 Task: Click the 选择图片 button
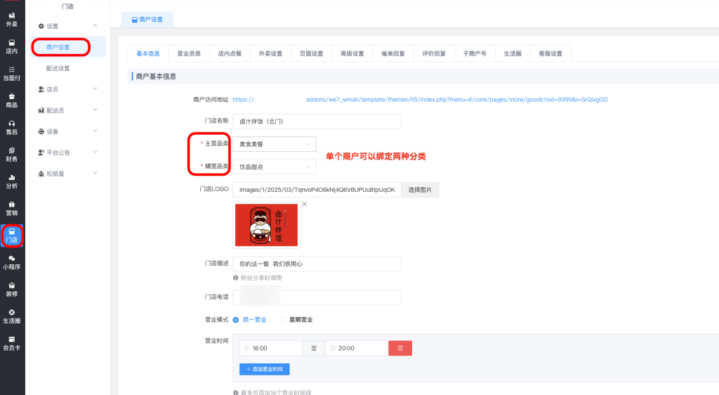pyautogui.click(x=420, y=190)
